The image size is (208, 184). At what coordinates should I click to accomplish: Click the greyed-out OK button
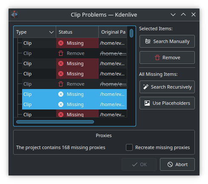pyautogui.click(x=139, y=164)
